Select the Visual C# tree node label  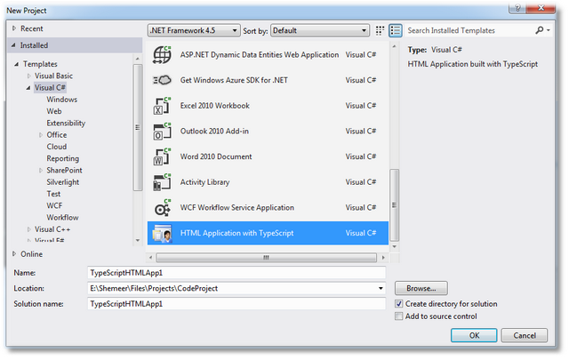[x=50, y=87]
